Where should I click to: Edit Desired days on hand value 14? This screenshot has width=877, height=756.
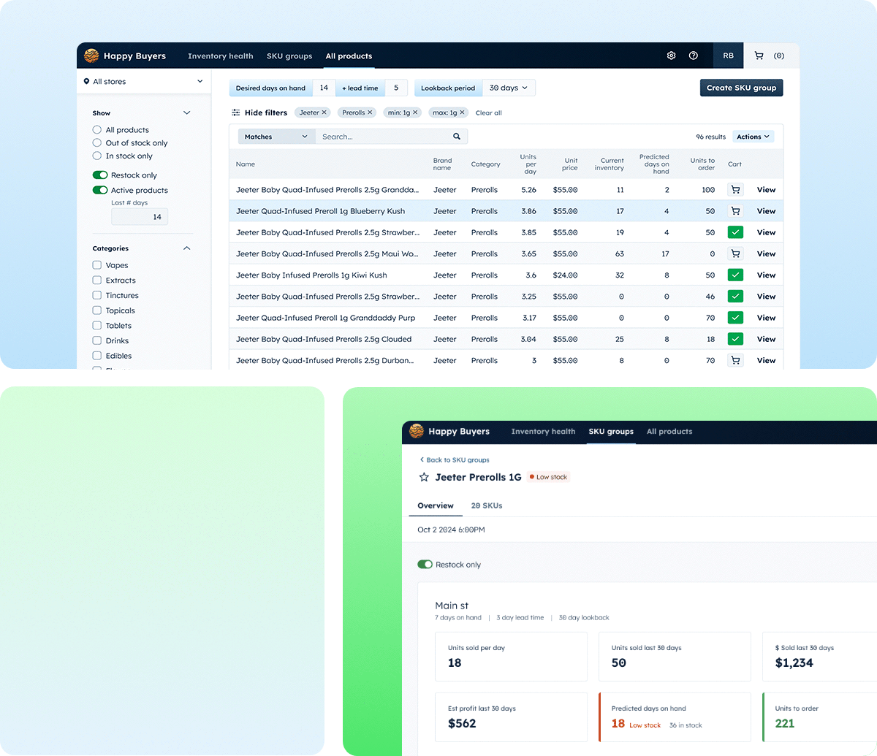point(324,88)
